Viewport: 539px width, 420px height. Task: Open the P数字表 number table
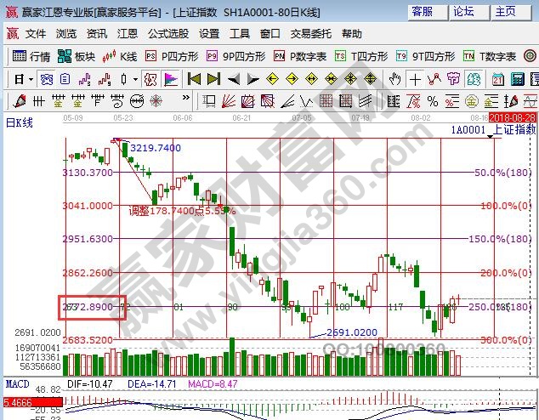(x=300, y=56)
